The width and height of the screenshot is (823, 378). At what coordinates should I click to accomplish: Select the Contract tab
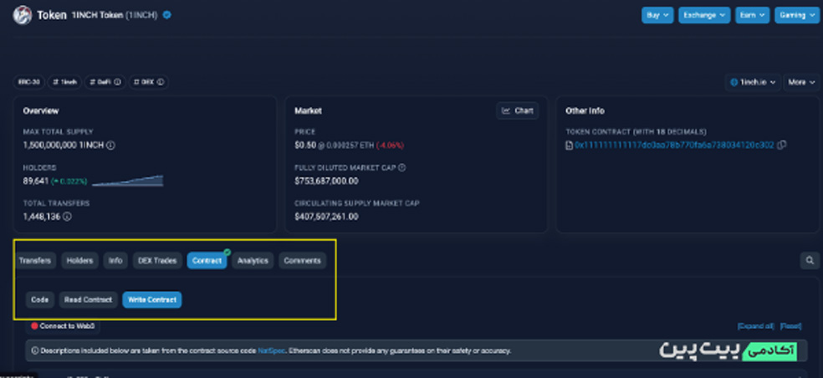[x=207, y=261]
